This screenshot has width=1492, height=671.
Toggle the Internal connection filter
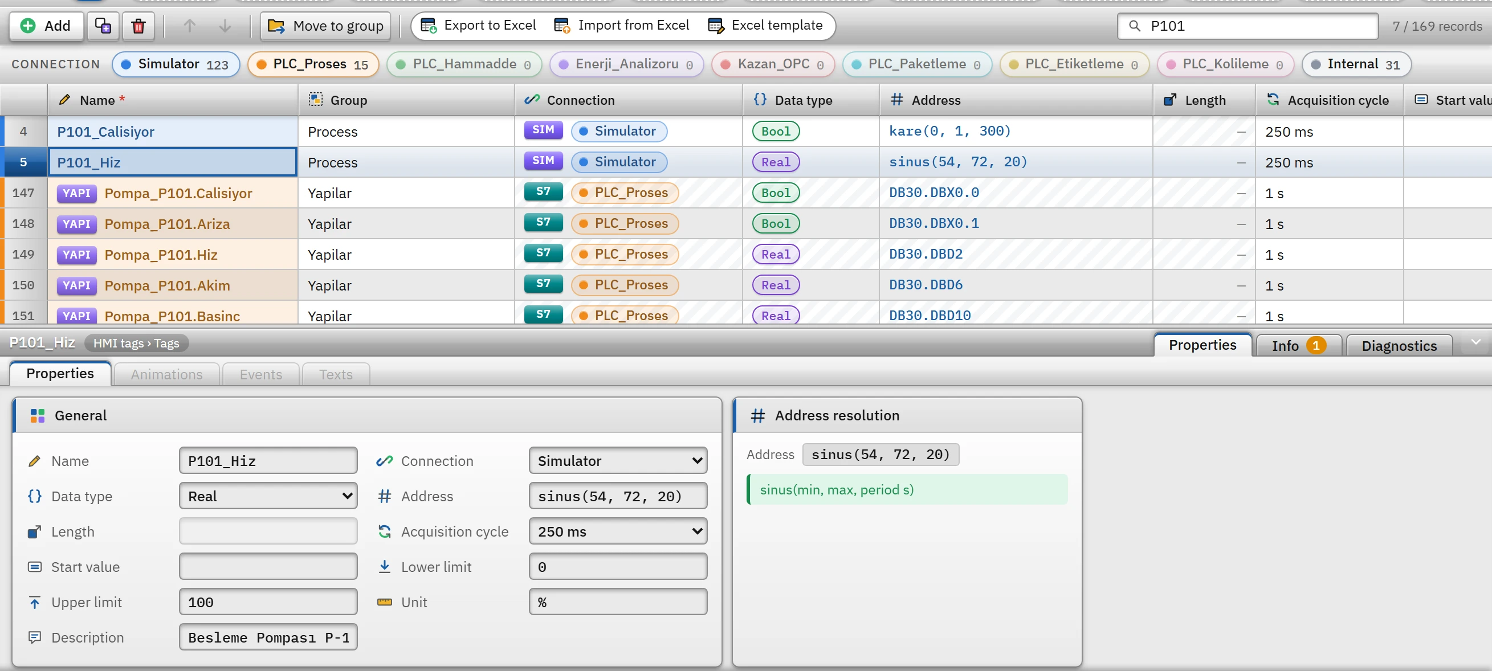coord(1356,64)
